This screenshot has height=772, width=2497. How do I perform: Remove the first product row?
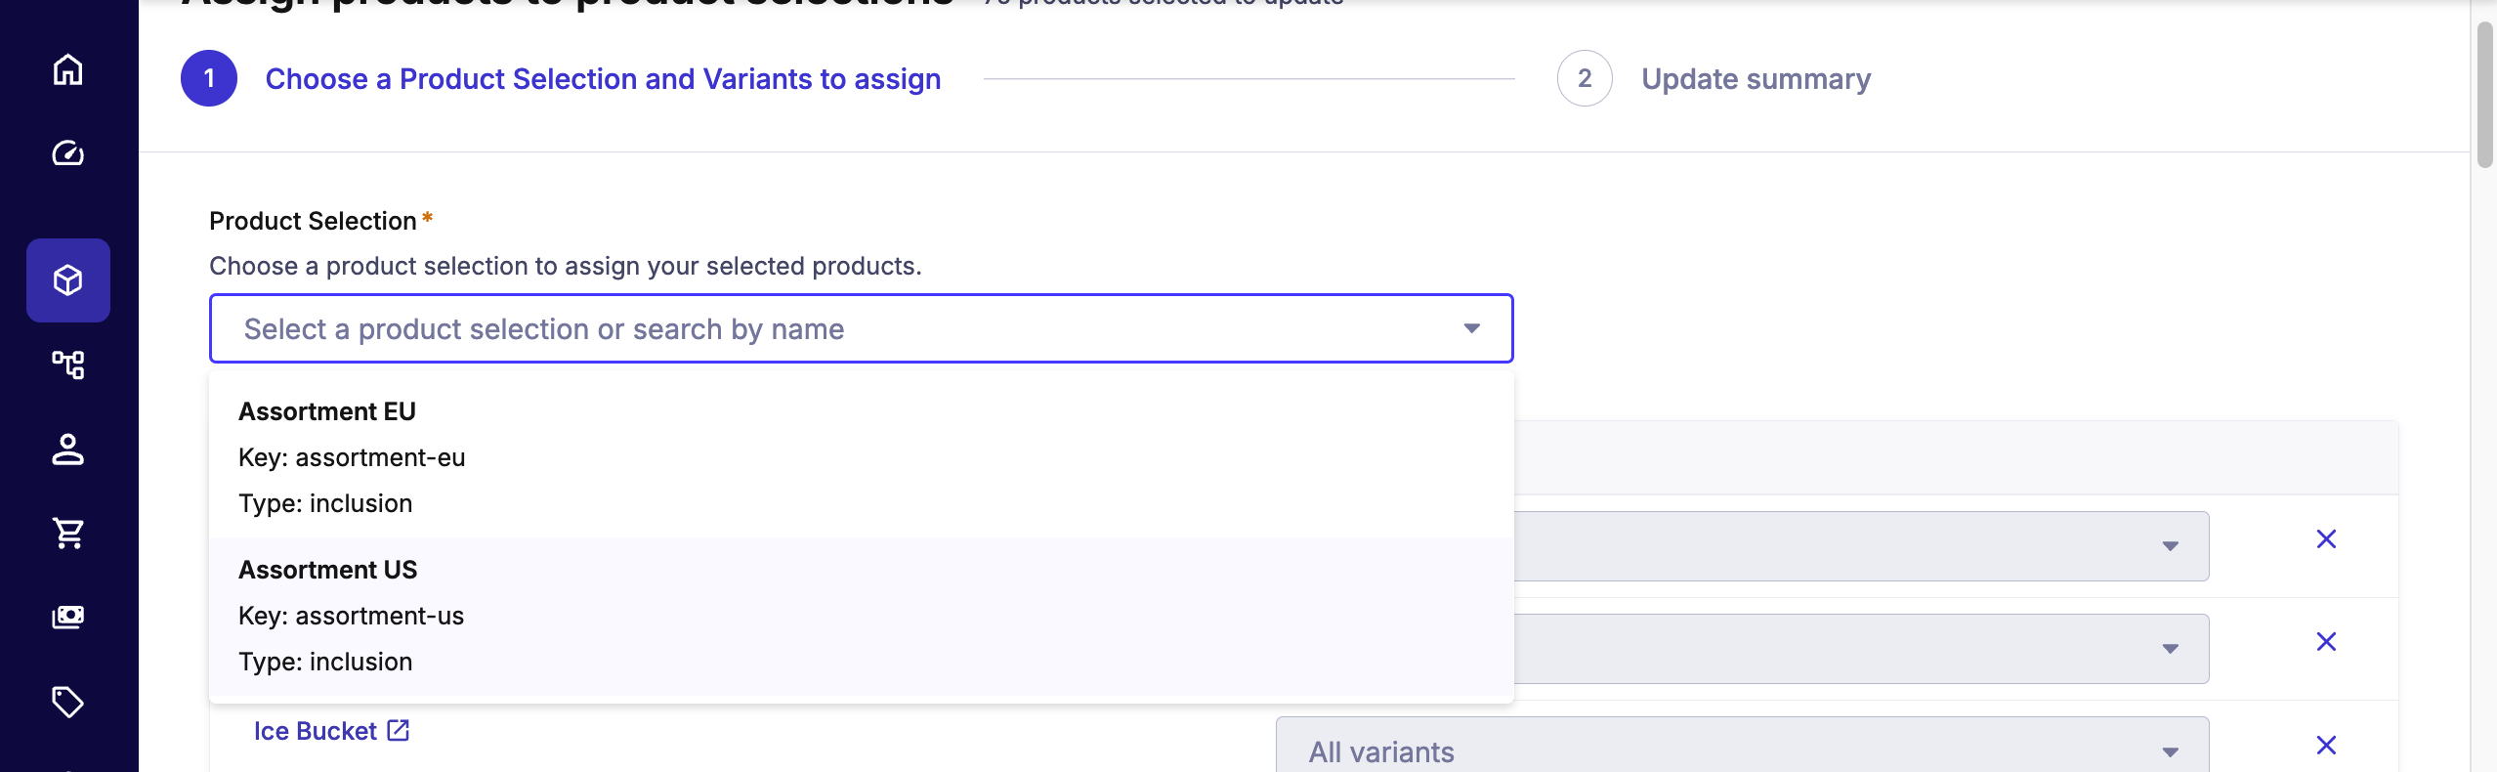(2326, 539)
